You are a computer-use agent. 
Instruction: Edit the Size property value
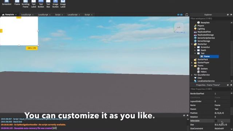(x=222, y=124)
